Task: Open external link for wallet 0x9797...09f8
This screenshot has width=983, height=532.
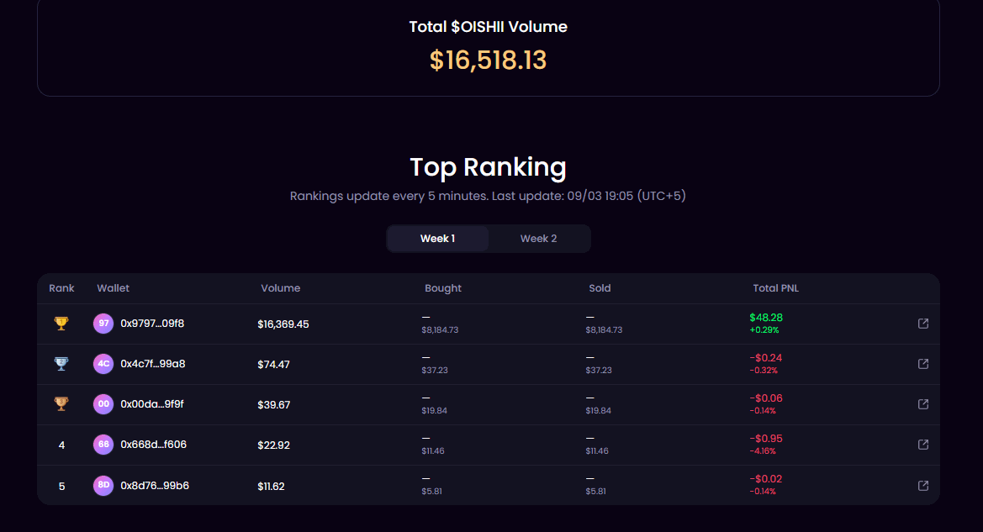Action: point(922,324)
